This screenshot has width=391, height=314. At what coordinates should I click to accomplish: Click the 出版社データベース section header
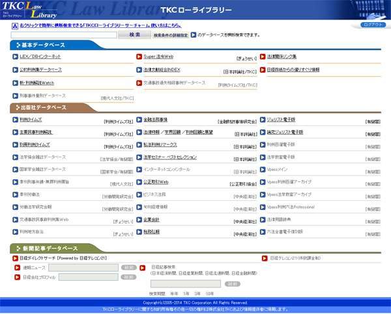44,107
